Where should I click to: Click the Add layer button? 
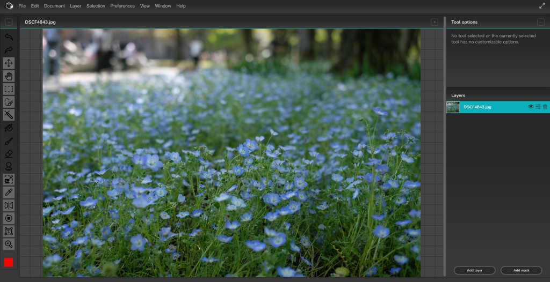pos(475,270)
